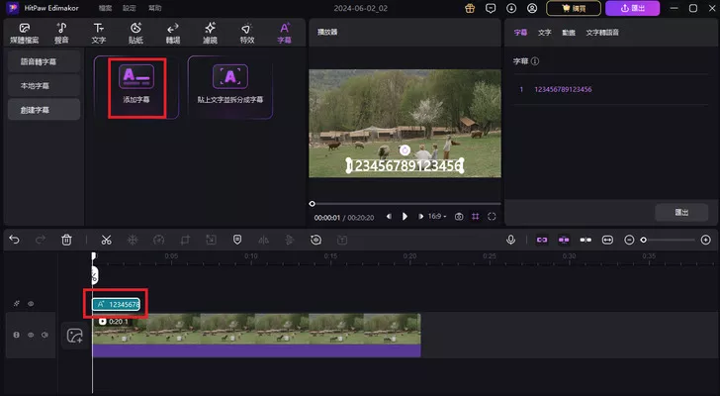The height and width of the screenshot is (396, 720).
Task: Toggle the white preview-split timeline icon
Action: [x=585, y=240]
